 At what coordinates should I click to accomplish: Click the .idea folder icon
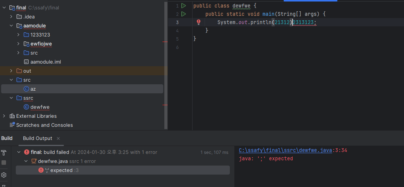pyautogui.click(x=19, y=17)
